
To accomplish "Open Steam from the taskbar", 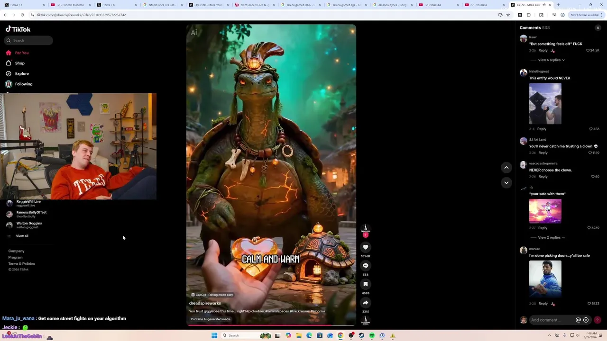I will pyautogui.click(x=361, y=335).
